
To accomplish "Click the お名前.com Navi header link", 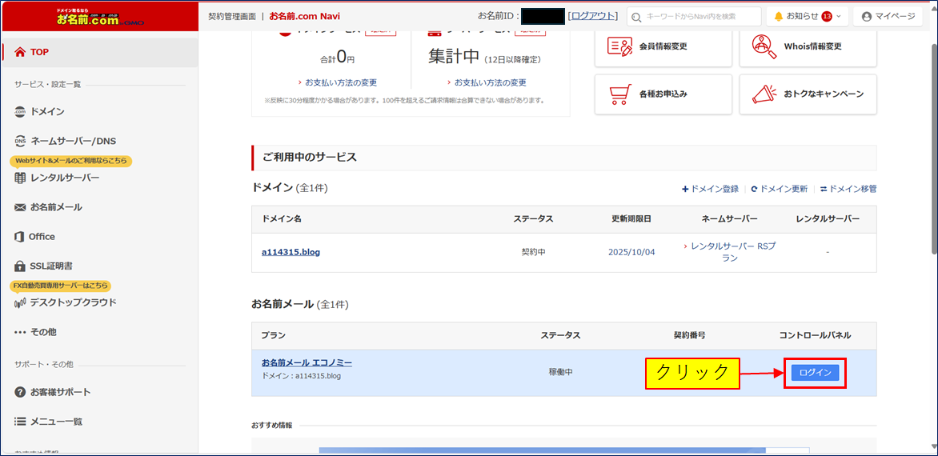I will pyautogui.click(x=305, y=16).
